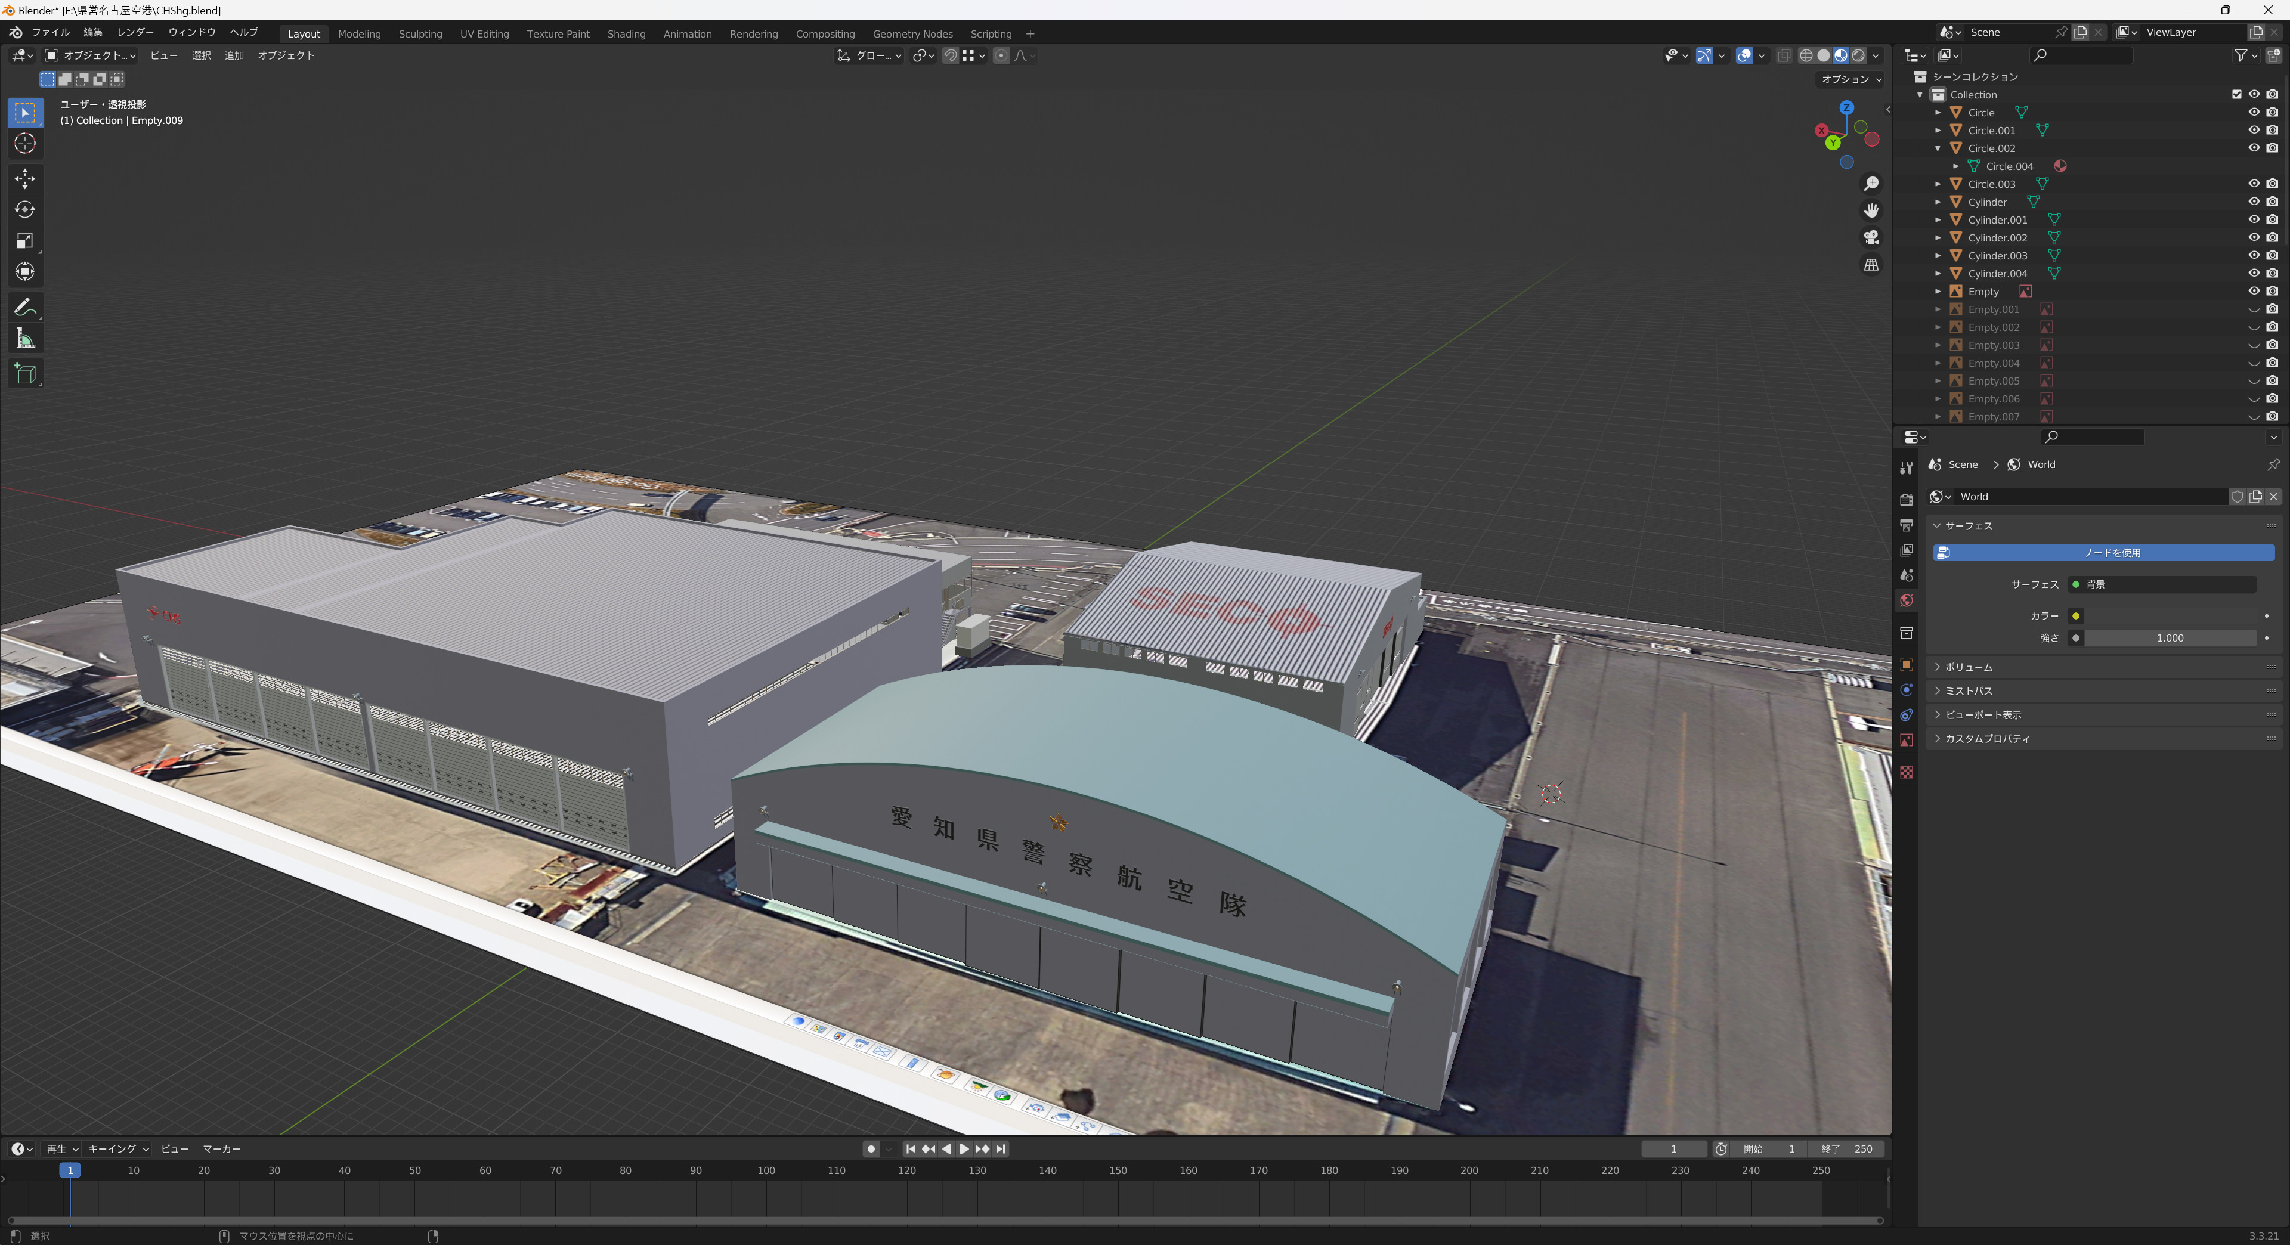Open the View Layer properties tab
The height and width of the screenshot is (1245, 2290).
tap(1906, 551)
